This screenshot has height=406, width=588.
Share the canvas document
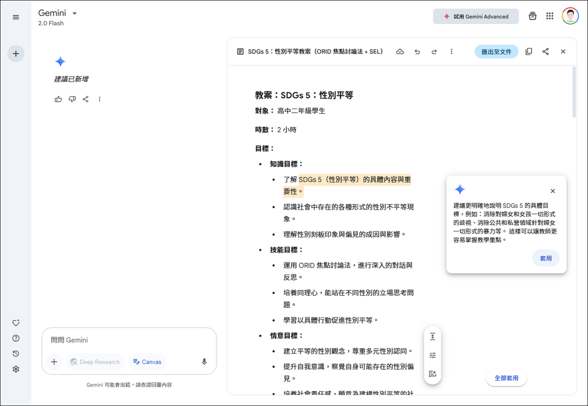[x=546, y=52]
